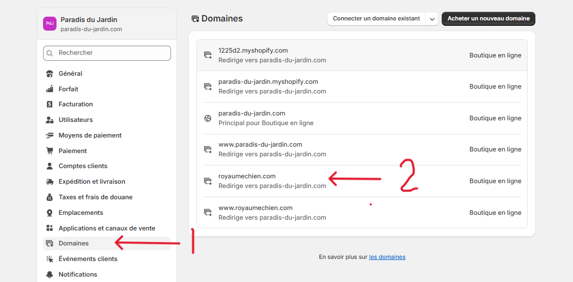The width and height of the screenshot is (573, 282).
Task: Open the Général settings section
Action: [x=107, y=74]
